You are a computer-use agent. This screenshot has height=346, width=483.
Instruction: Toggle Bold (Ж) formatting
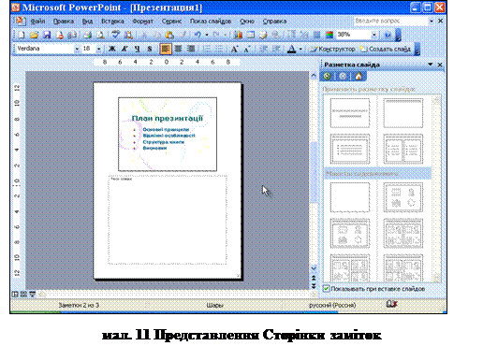[x=111, y=49]
